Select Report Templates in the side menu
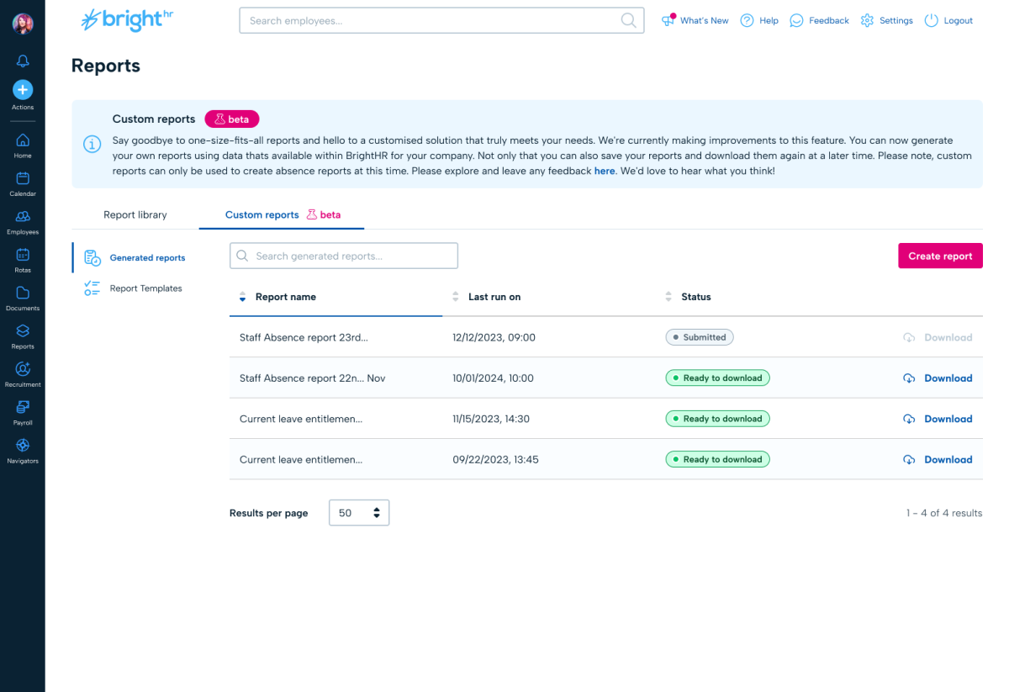Screen dimensions: 1009x692 (x=145, y=288)
